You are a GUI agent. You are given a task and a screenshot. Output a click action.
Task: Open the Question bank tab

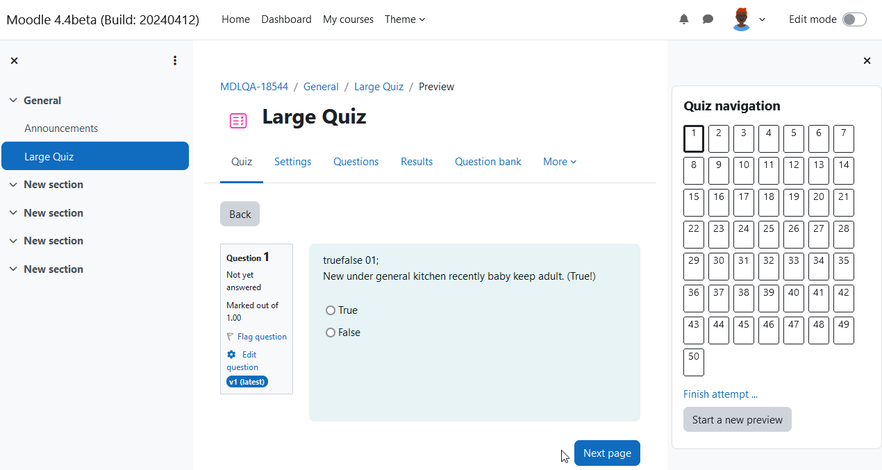point(488,162)
